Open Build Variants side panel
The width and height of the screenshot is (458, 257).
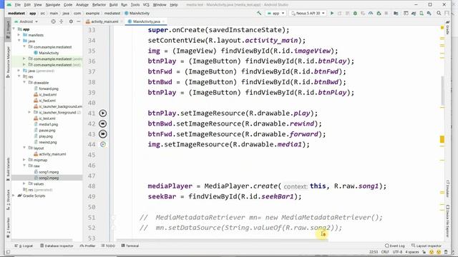pyautogui.click(x=8, y=170)
